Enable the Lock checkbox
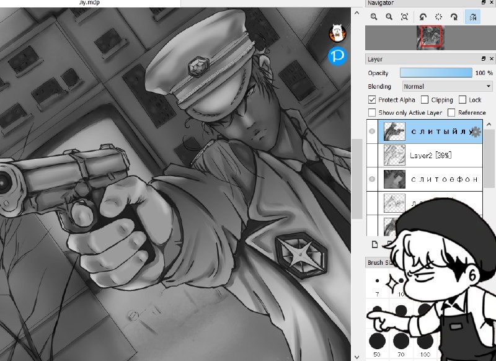The width and height of the screenshot is (496, 361). 462,100
